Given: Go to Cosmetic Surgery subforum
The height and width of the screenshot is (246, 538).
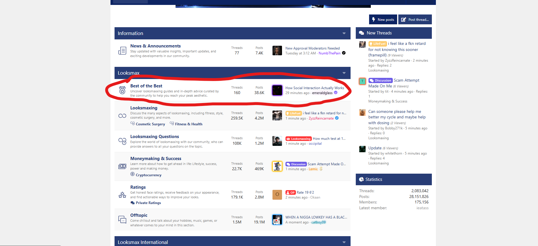Looking at the screenshot, I should click(150, 124).
